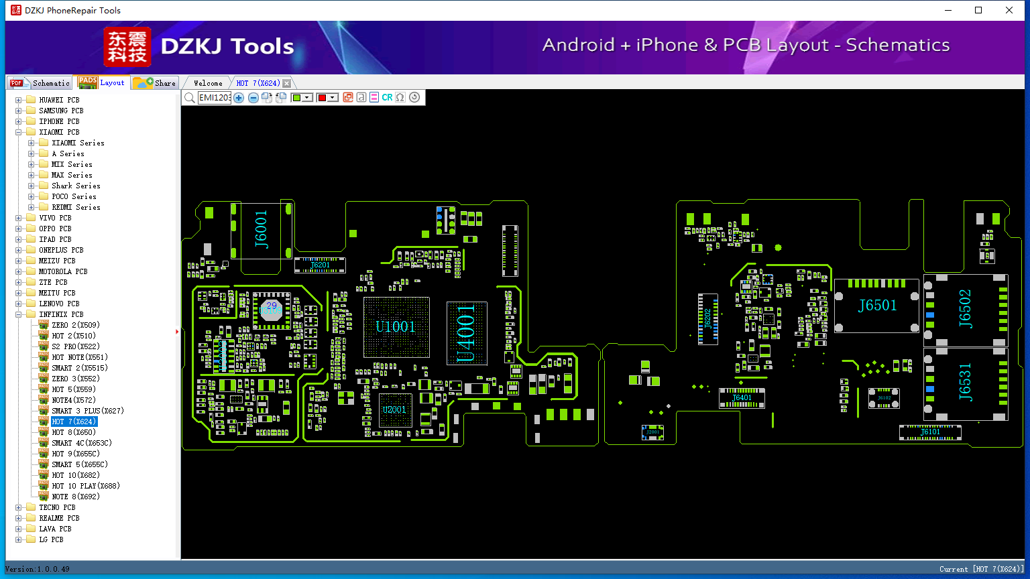Collapse the INFINIX PCB folder
The image size is (1030, 579).
pos(19,314)
